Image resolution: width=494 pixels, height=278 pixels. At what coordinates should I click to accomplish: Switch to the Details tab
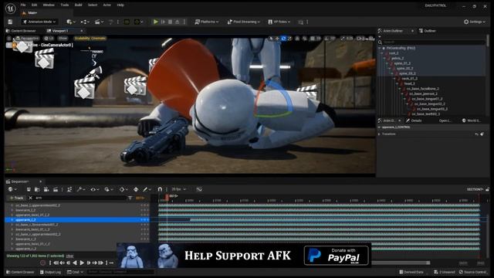414,120
